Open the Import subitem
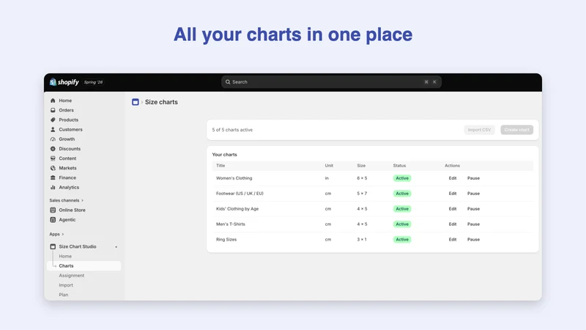This screenshot has height=330, width=586. (x=66, y=285)
